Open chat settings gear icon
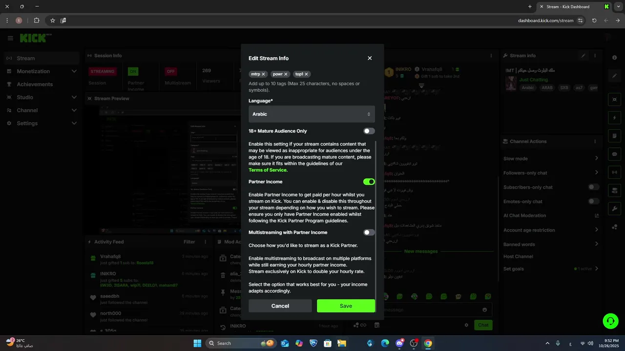The height and width of the screenshot is (351, 625). [x=466, y=325]
